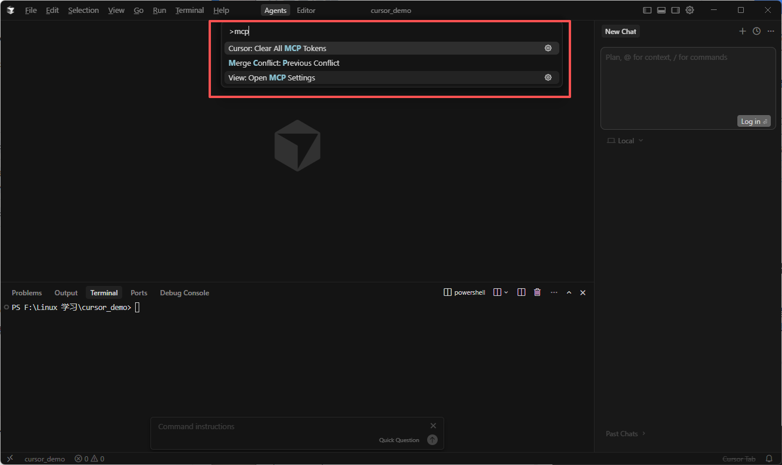Switch to the Debug Console tab

(x=184, y=293)
